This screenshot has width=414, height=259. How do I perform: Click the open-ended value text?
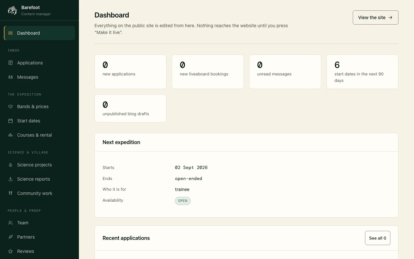[189, 178]
